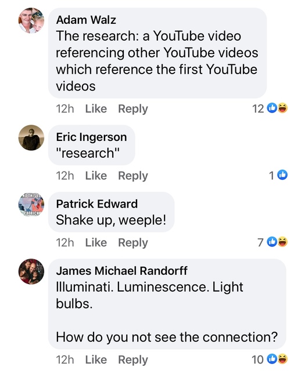View the 7 reactions on Patrick's comment
This screenshot has height=371, width=305.
click(272, 242)
